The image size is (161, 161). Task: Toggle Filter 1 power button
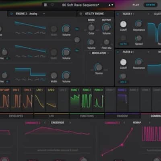click(118, 14)
